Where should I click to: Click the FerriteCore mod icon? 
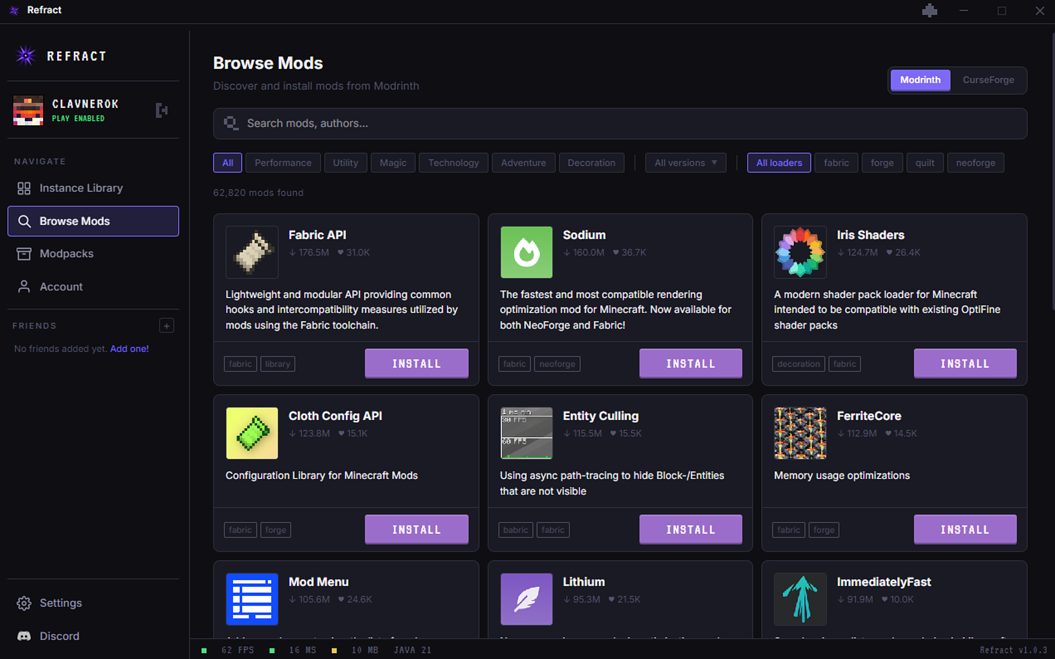(800, 433)
